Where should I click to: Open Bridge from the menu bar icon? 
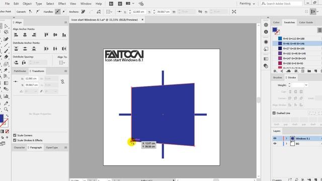click(x=111, y=4)
